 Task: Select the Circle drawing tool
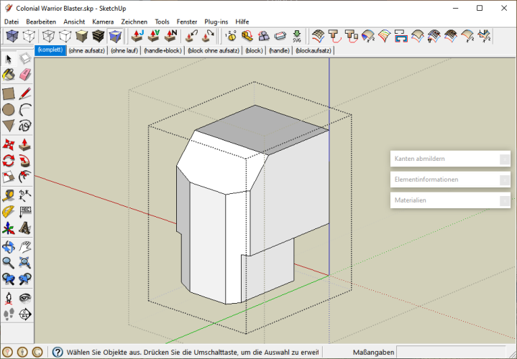(x=9, y=109)
